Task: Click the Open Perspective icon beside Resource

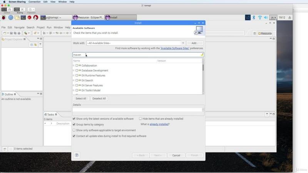Action: pyautogui.click(x=254, y=33)
